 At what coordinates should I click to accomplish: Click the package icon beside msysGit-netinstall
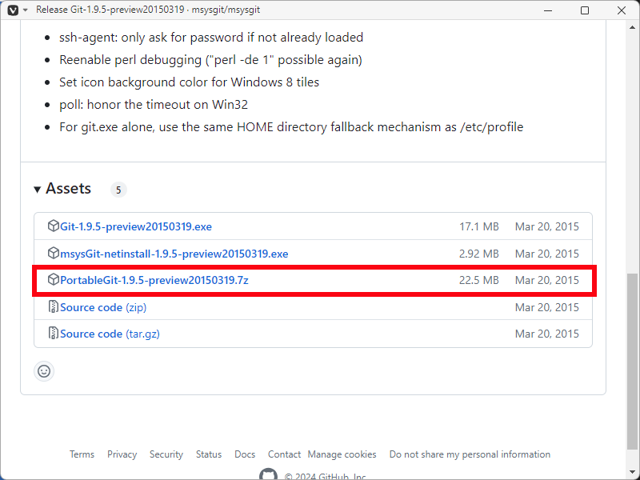point(54,254)
